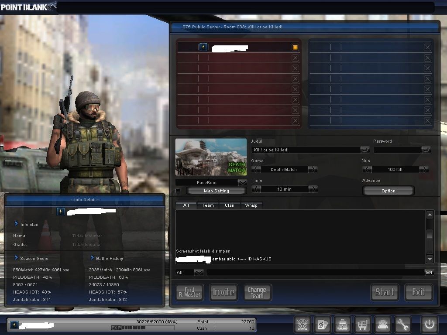Click the 'emberlablo <---- ID KASKUS' chat message
Screen dimensions: 447x335
point(242,259)
